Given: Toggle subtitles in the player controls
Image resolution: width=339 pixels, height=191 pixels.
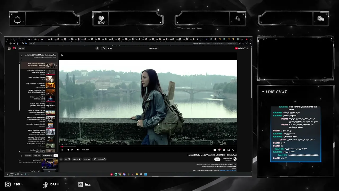Looking at the screenshot, I should 215,150.
